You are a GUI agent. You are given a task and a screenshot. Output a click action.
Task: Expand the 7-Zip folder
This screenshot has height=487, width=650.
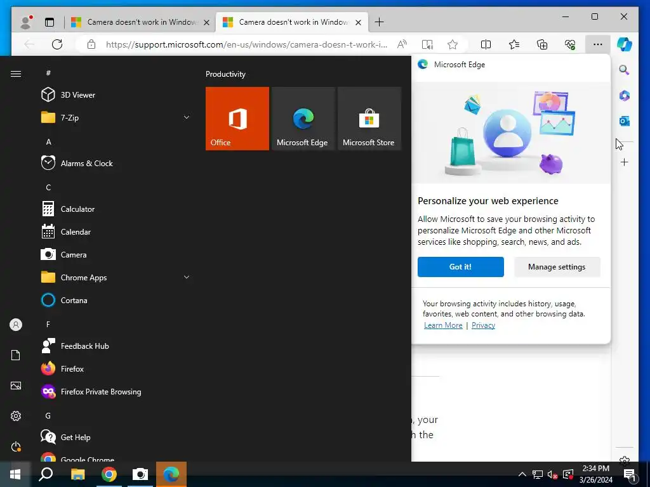116,117
